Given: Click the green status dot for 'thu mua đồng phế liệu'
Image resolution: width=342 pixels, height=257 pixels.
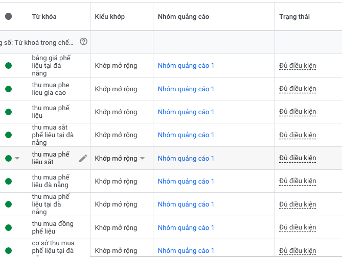Looking at the screenshot, I should [x=8, y=227].
